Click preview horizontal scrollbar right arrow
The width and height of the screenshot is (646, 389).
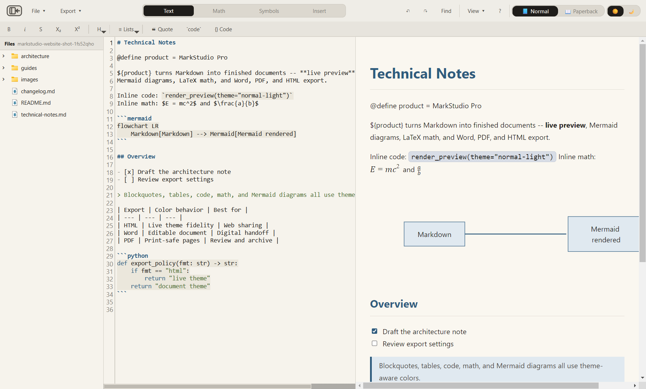635,385
